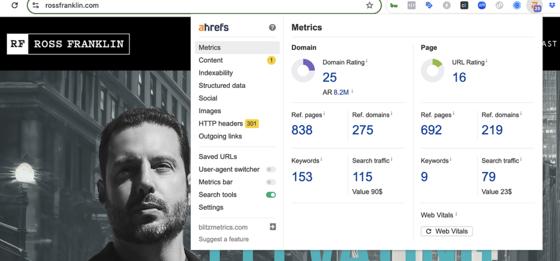Click the blitzmetrics.com account label

tap(223, 227)
